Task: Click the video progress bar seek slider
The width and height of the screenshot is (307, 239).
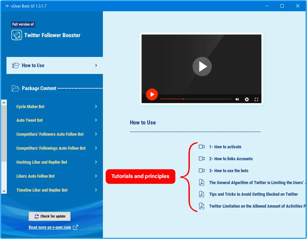Action: [x=196, y=99]
